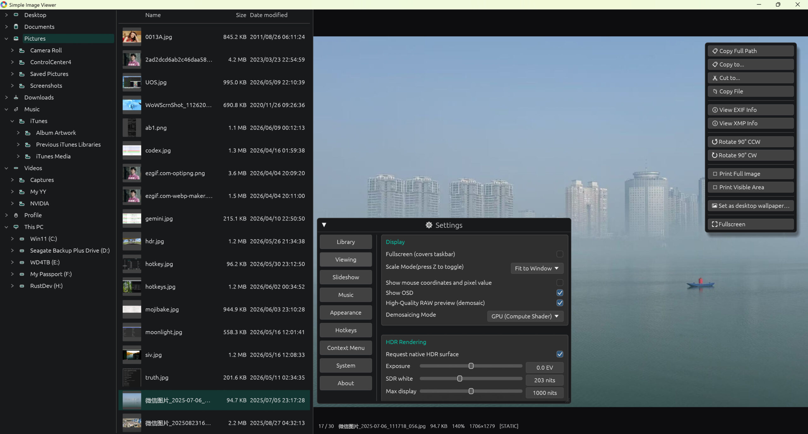This screenshot has width=808, height=434.
Task: Click the This PC monitor icon
Action: (16, 227)
